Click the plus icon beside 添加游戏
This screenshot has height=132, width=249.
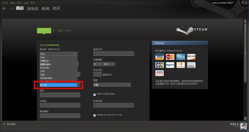click(x=4, y=124)
